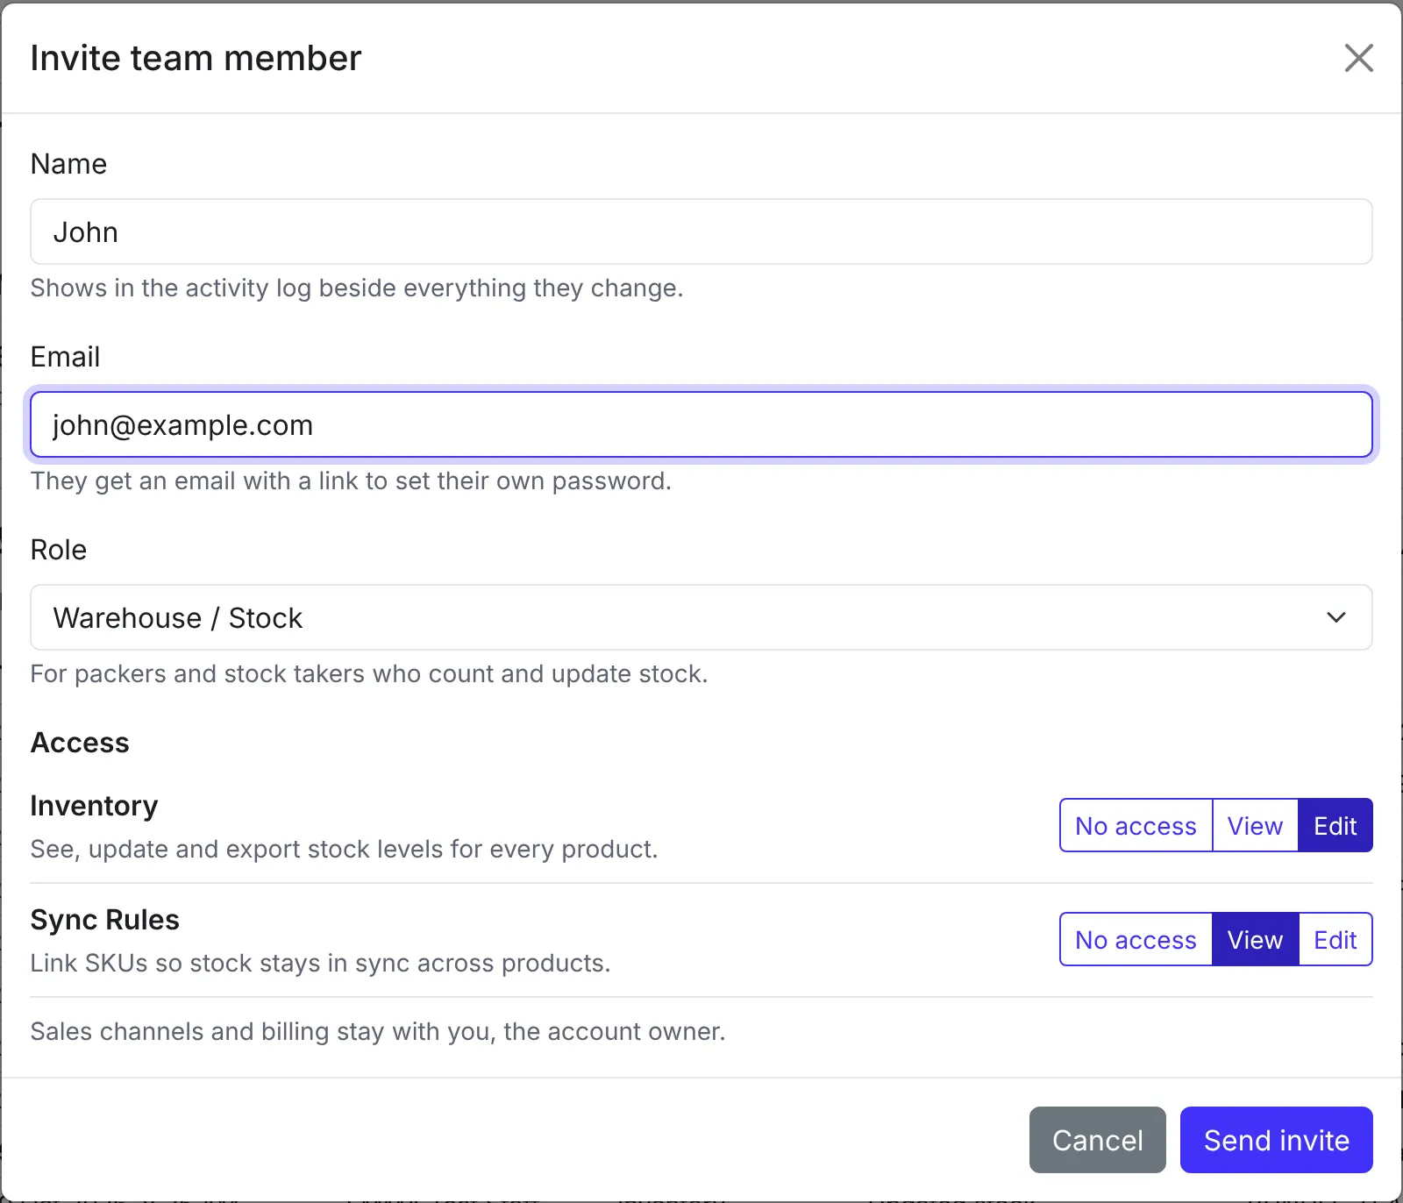Screen dimensions: 1403x1203
Task: Click the 'They get an email with a link' text
Action: pyautogui.click(x=351, y=481)
